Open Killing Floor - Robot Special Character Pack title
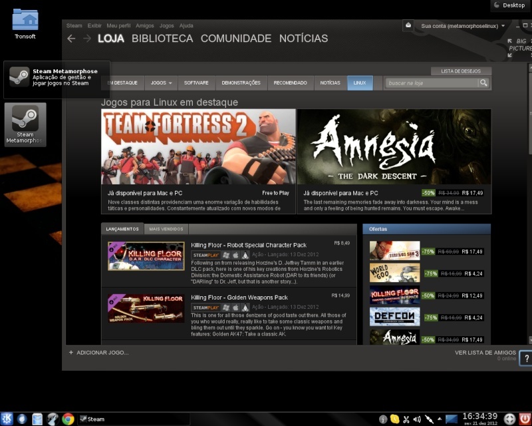Image resolution: width=532 pixels, height=426 pixels. click(x=249, y=245)
